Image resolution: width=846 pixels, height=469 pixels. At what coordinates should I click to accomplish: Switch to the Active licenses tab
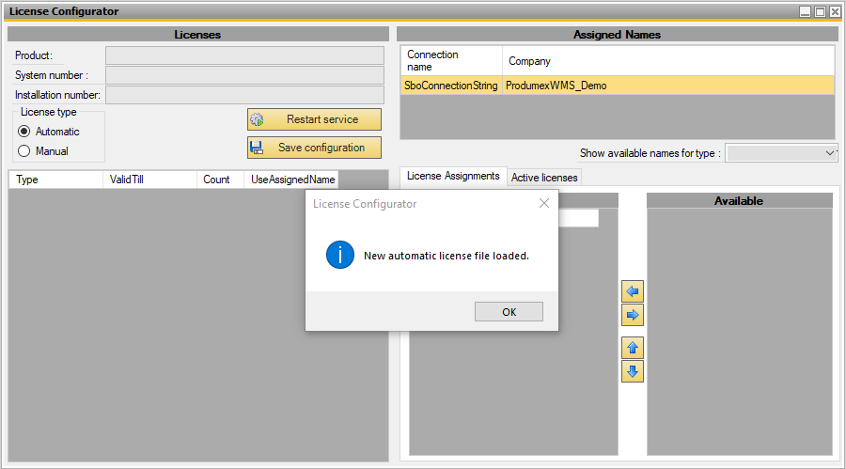[545, 177]
